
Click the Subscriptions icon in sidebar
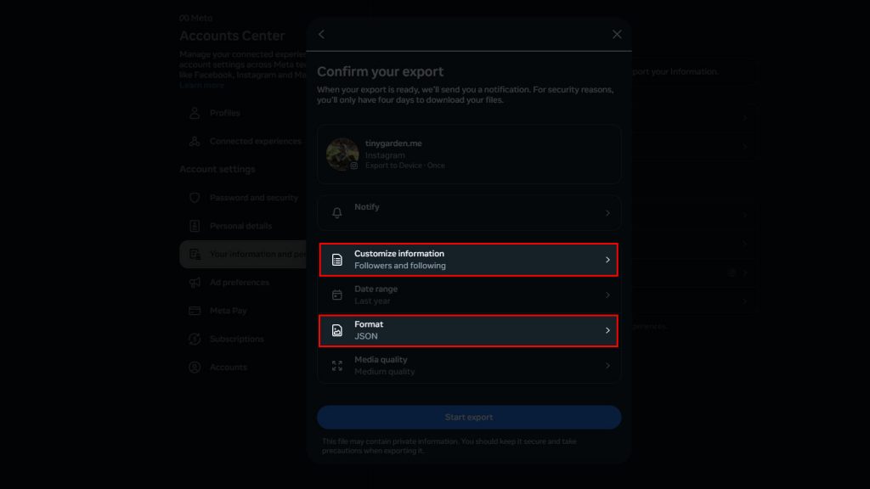(x=196, y=339)
